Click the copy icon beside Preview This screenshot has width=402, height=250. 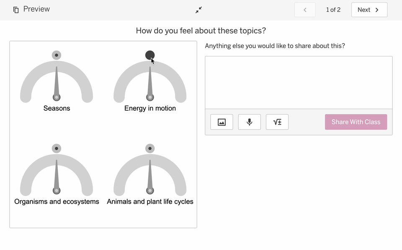tap(16, 10)
